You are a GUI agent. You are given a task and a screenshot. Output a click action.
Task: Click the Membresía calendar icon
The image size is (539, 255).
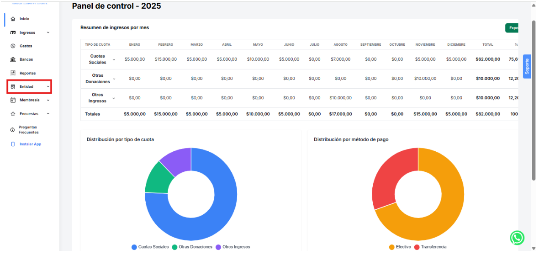click(x=13, y=100)
